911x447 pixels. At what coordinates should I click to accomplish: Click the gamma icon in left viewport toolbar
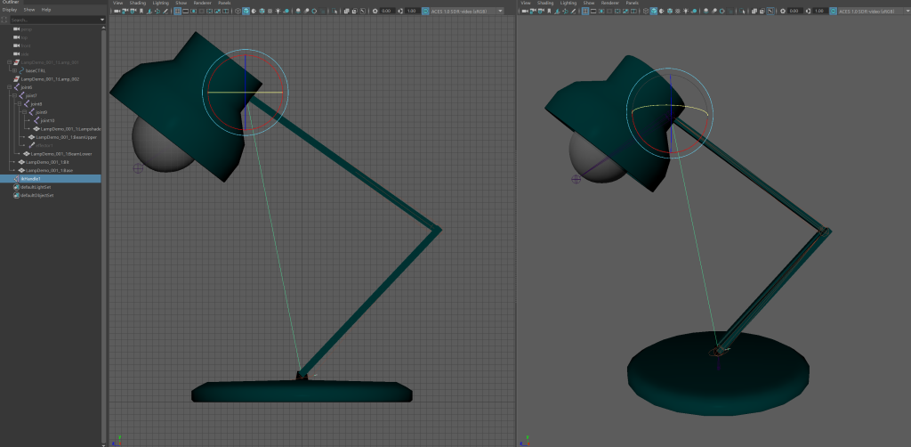[x=400, y=11]
